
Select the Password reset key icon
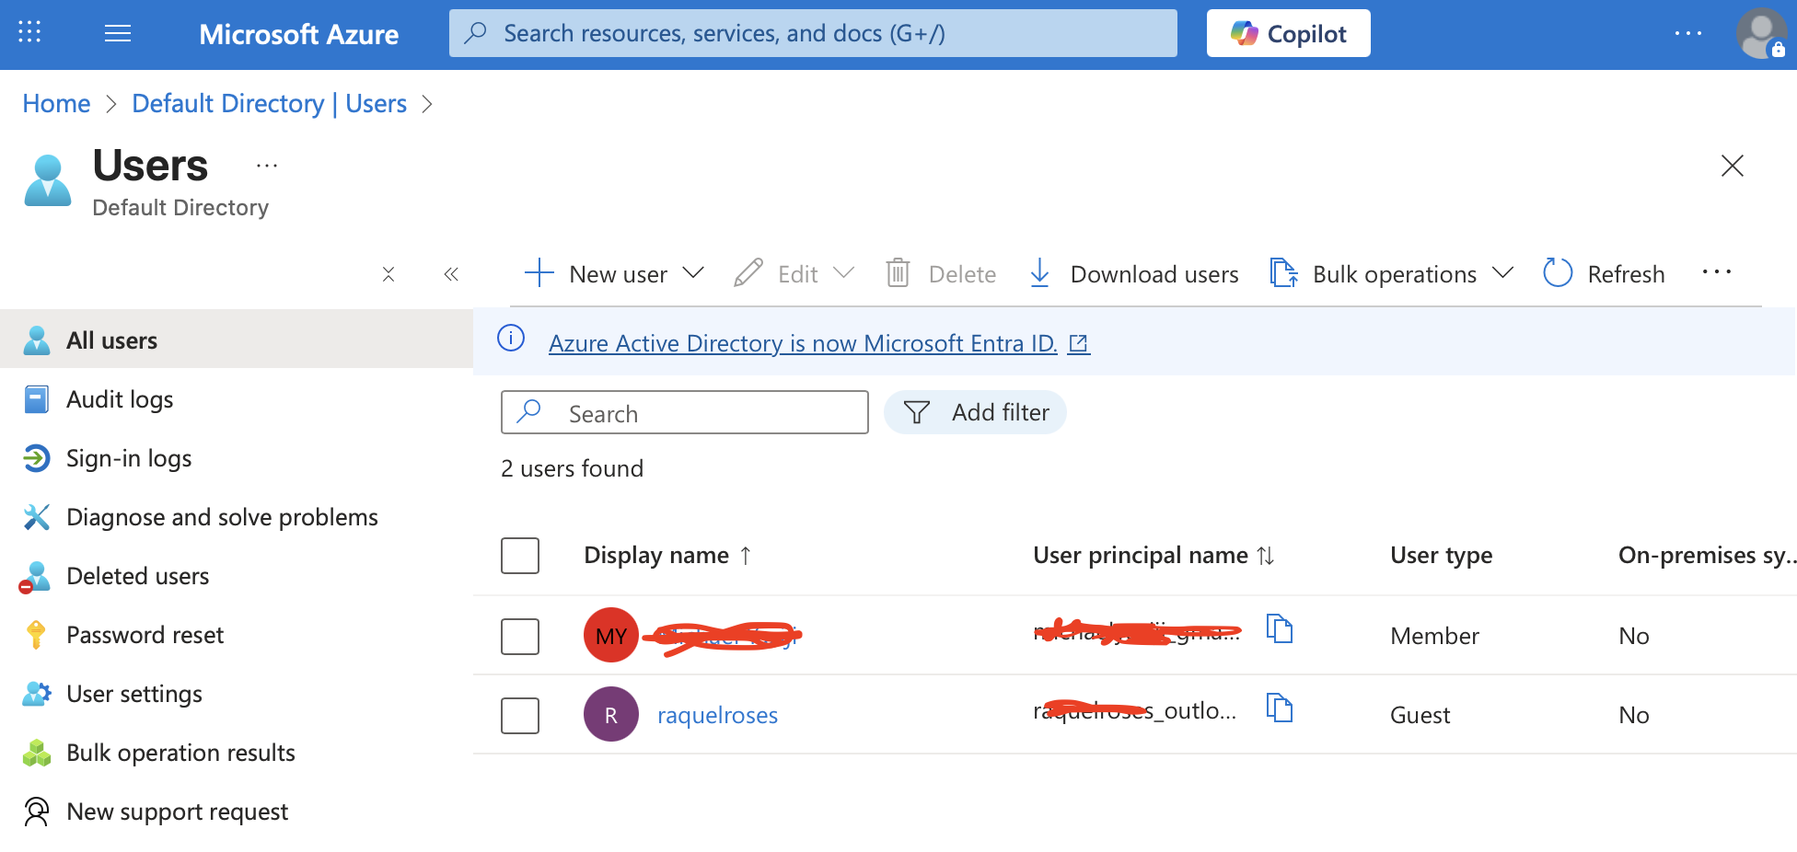[x=36, y=634]
